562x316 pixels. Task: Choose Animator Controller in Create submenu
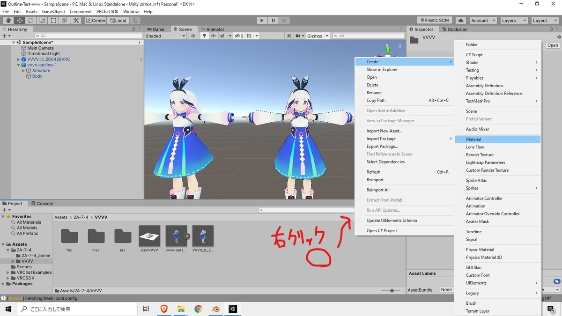coord(497,198)
